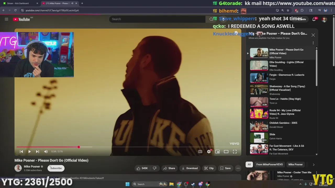This screenshot has width=335, height=188.
Task: Seek using the red progress bar handle
Action: (79, 147)
